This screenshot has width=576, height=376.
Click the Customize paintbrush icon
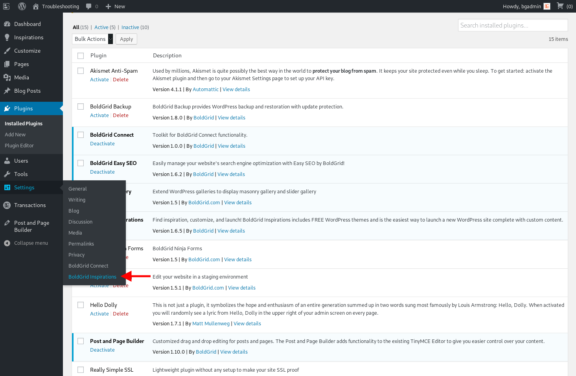[x=7, y=51]
